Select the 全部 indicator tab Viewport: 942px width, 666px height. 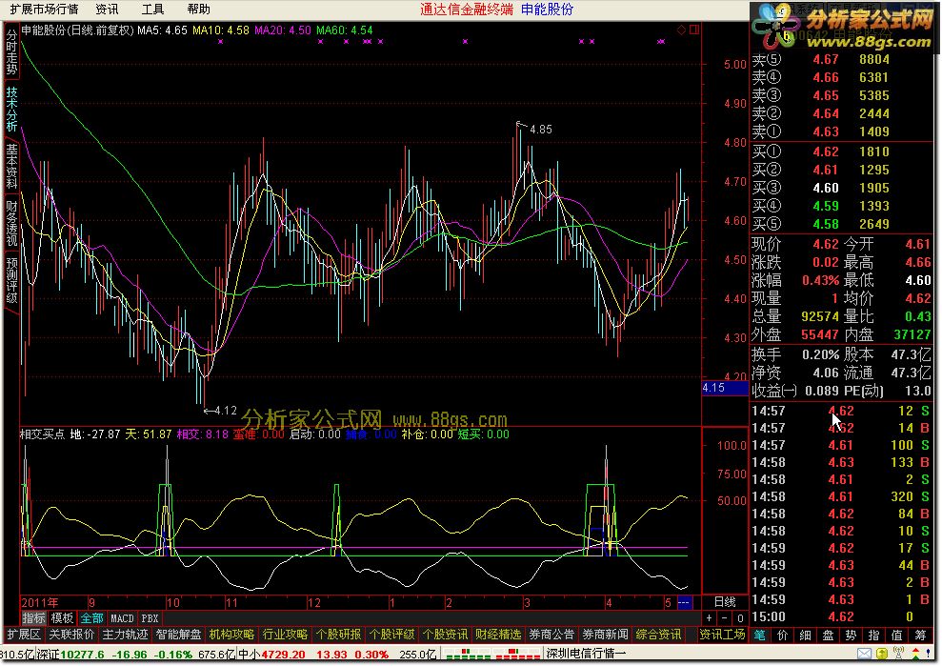point(91,618)
